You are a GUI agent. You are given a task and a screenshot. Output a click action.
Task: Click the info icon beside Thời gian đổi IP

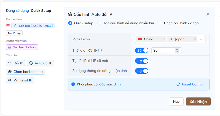point(100,50)
